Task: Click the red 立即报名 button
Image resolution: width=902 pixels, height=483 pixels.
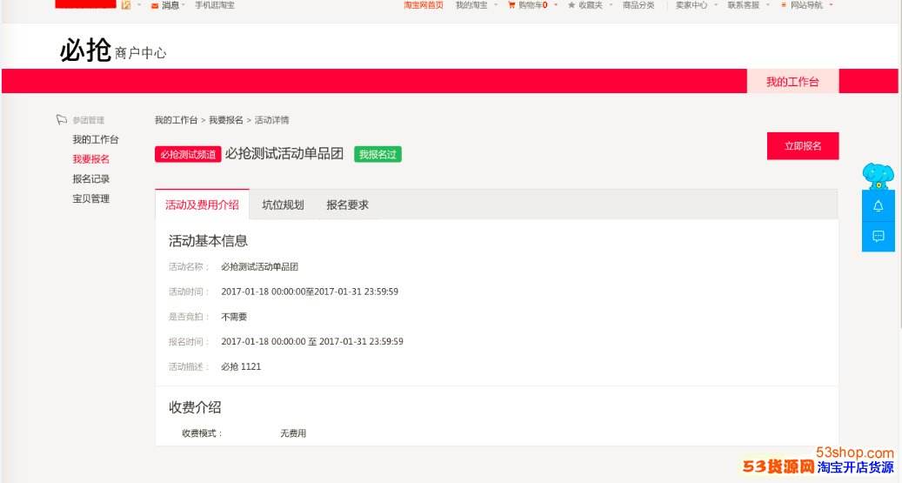Action: pyautogui.click(x=803, y=145)
